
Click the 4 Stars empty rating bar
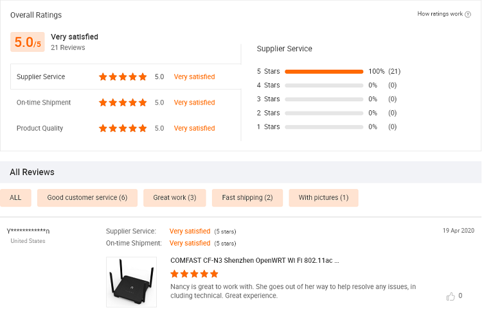(324, 85)
